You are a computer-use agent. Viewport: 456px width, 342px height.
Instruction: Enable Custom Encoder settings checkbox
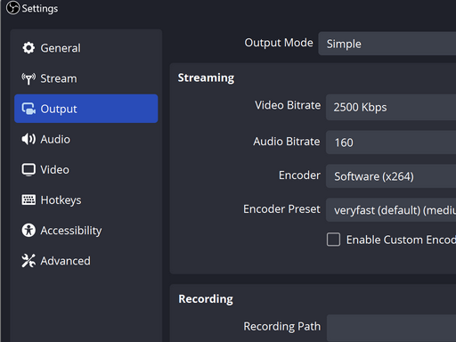point(333,240)
